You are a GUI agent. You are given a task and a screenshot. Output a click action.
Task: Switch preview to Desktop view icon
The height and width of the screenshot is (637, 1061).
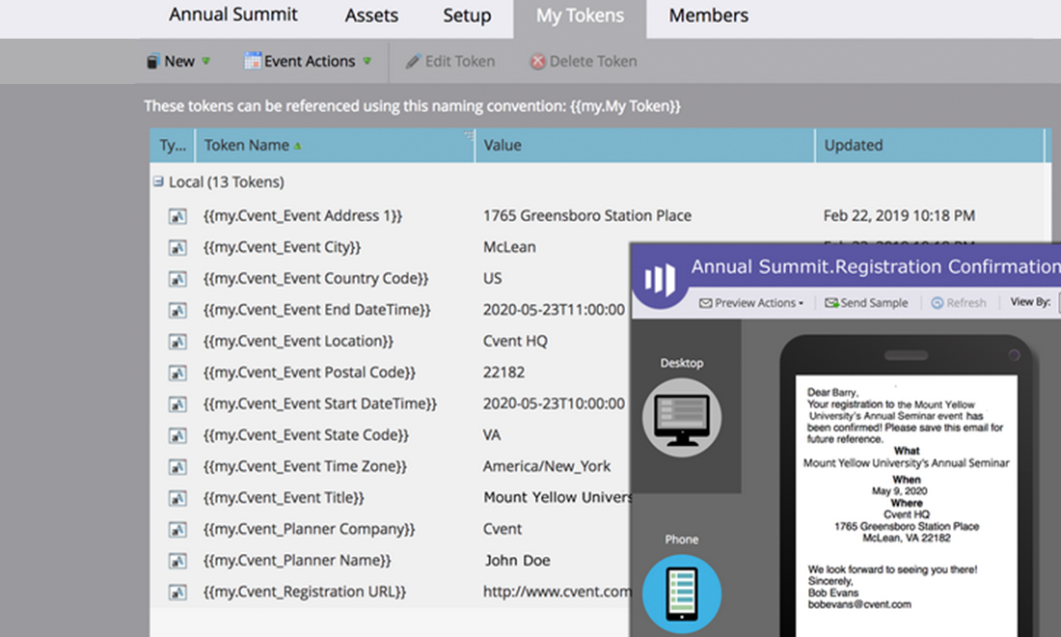point(682,417)
